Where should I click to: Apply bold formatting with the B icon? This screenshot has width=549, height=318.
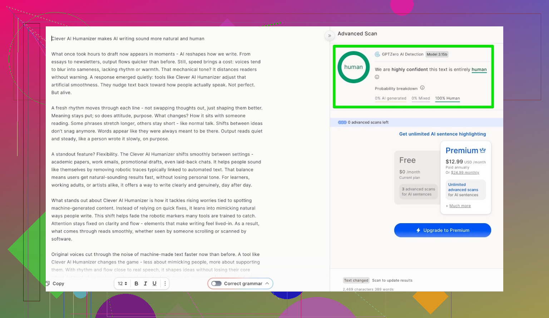click(136, 283)
